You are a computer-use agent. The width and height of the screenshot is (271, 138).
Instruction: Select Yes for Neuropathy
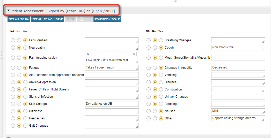25,48
